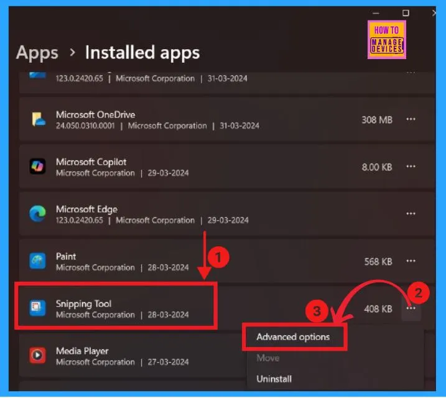The image size is (446, 398).
Task: Click the Media Player app icon
Action: [37, 355]
